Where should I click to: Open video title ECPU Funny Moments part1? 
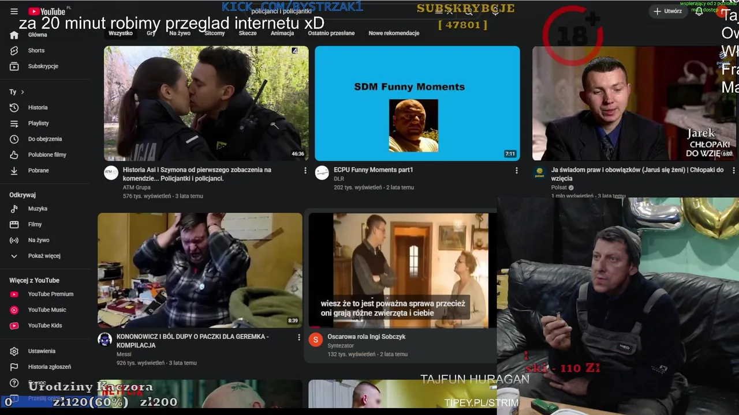374,170
